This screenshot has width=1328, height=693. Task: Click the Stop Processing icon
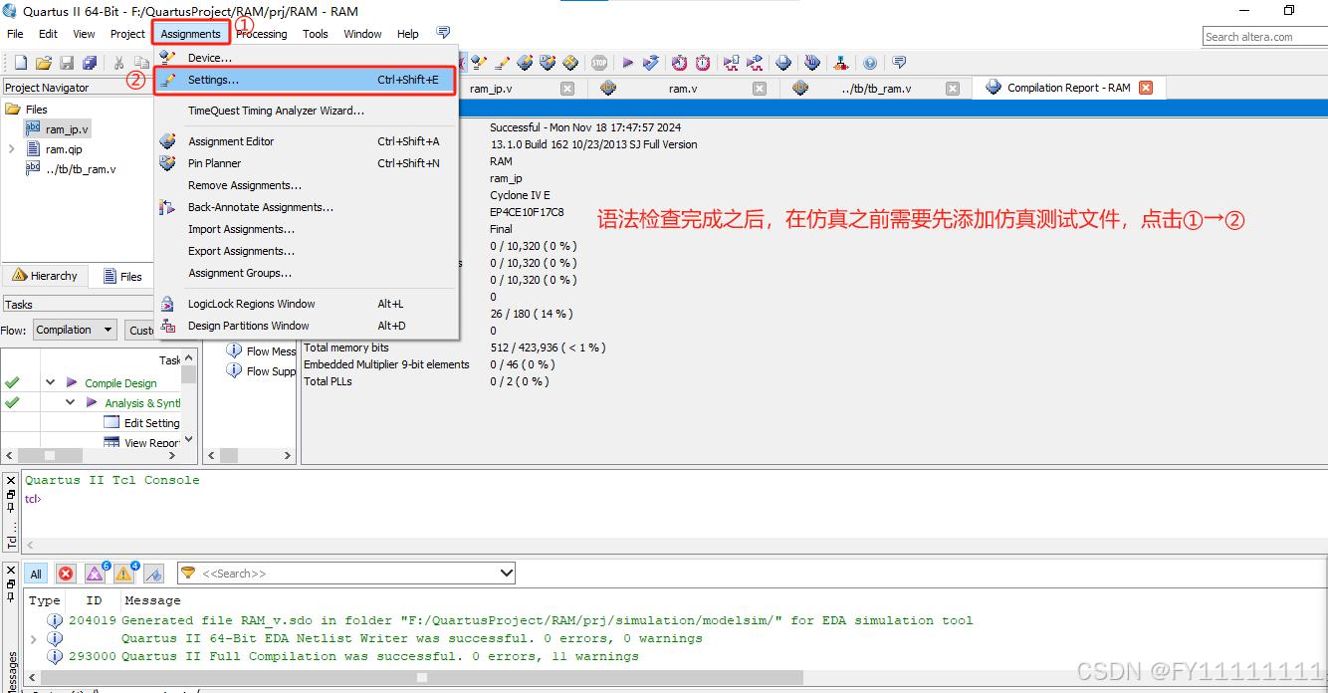(598, 63)
